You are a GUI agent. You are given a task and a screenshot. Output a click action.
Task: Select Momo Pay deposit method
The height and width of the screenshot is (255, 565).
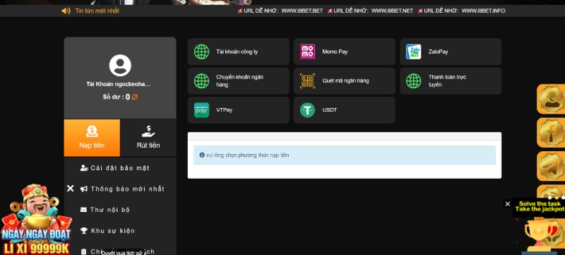click(x=344, y=52)
